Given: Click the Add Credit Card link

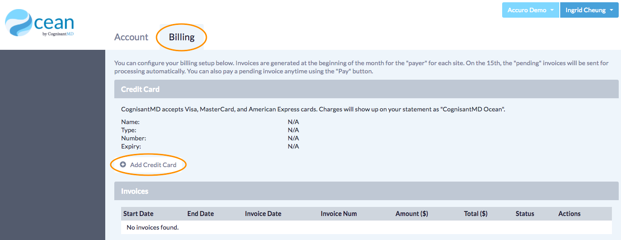Looking at the screenshot, I should coord(153,165).
